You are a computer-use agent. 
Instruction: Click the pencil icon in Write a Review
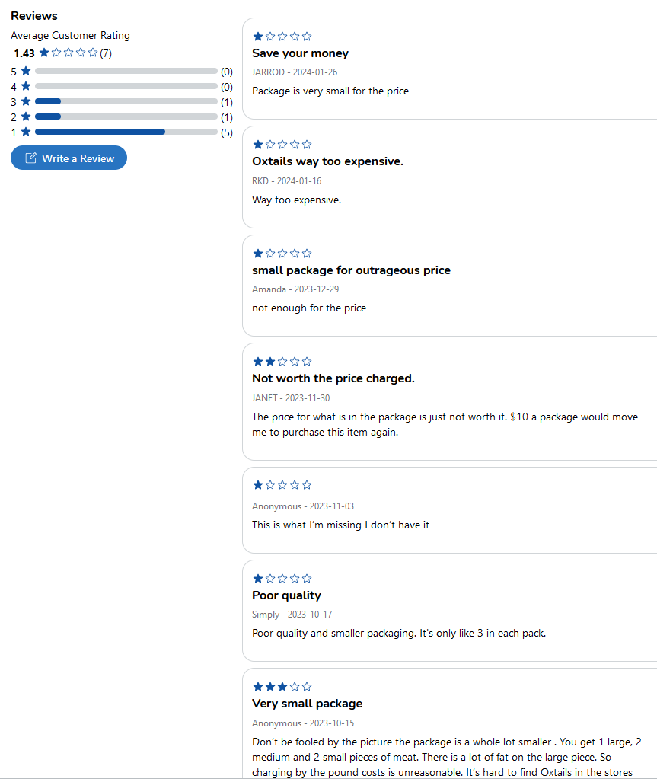pos(30,158)
